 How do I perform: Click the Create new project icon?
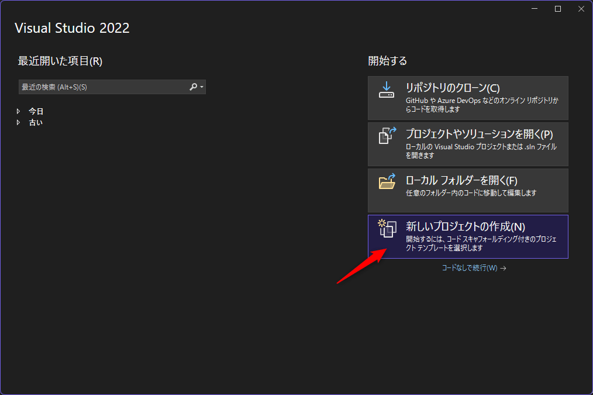pyautogui.click(x=387, y=228)
